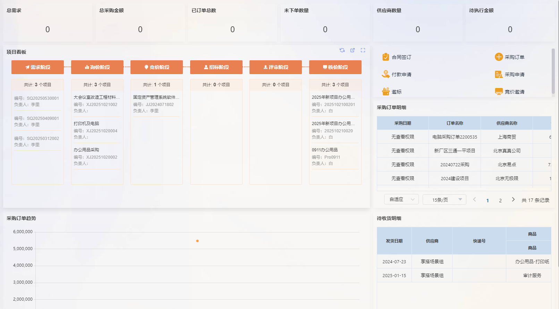Switch to the 核价阶段 stage

335,67
